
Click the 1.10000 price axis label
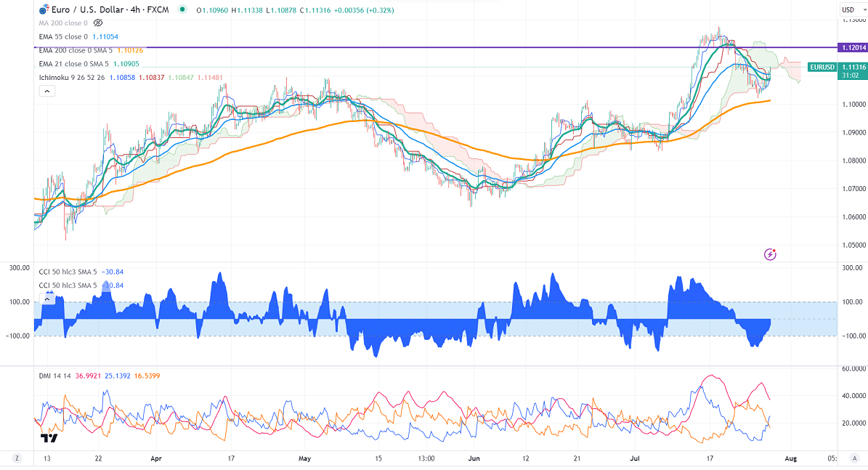853,104
